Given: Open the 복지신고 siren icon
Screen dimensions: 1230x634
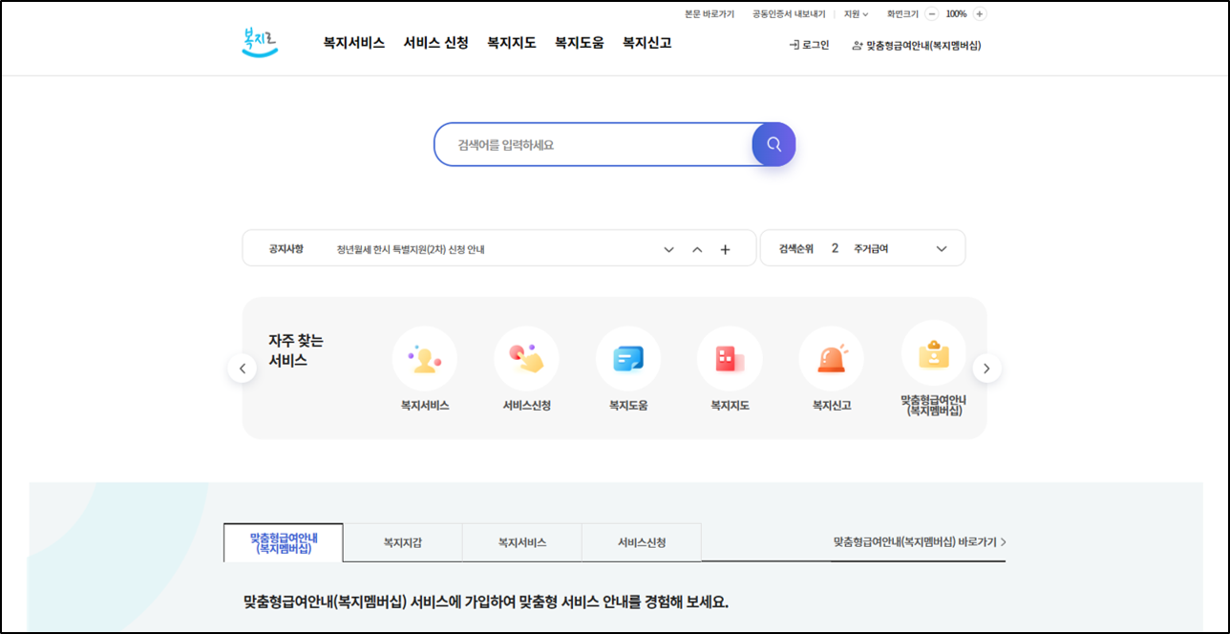Looking at the screenshot, I should click(x=832, y=359).
